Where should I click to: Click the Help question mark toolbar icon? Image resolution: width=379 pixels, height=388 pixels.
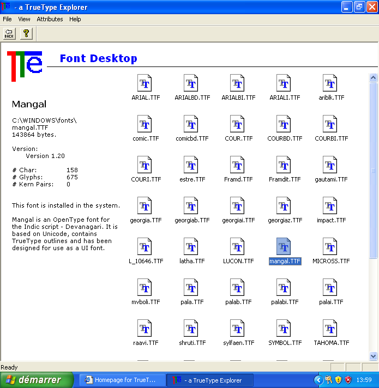click(27, 34)
